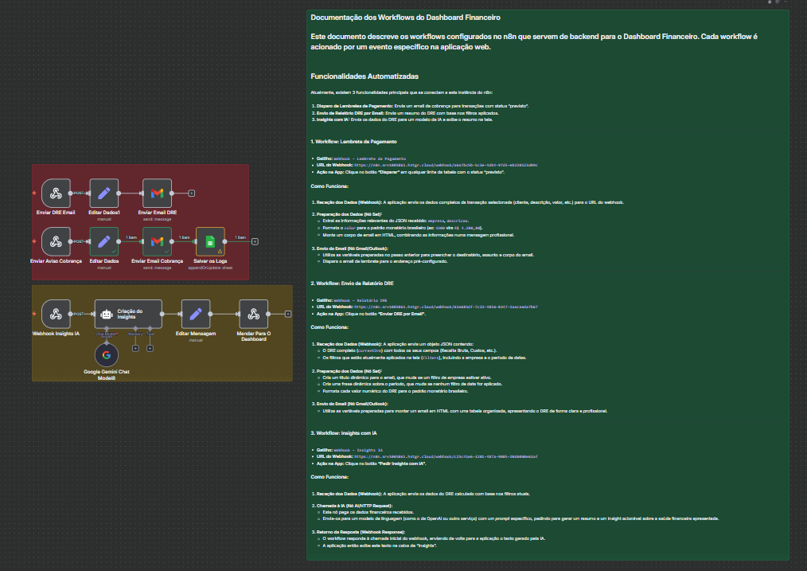The height and width of the screenshot is (571, 807).
Task: Select the Mandar Para O Dashboard node
Action: [252, 314]
